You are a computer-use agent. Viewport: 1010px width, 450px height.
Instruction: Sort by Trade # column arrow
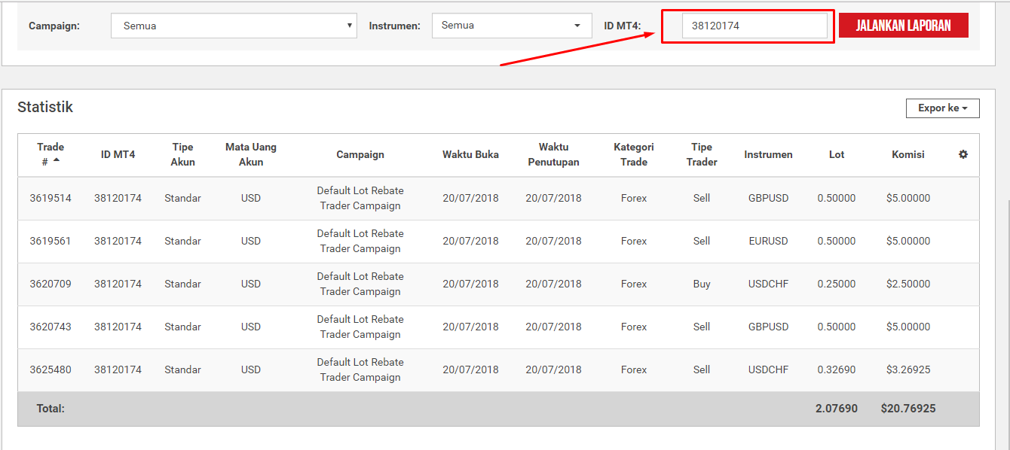(57, 160)
